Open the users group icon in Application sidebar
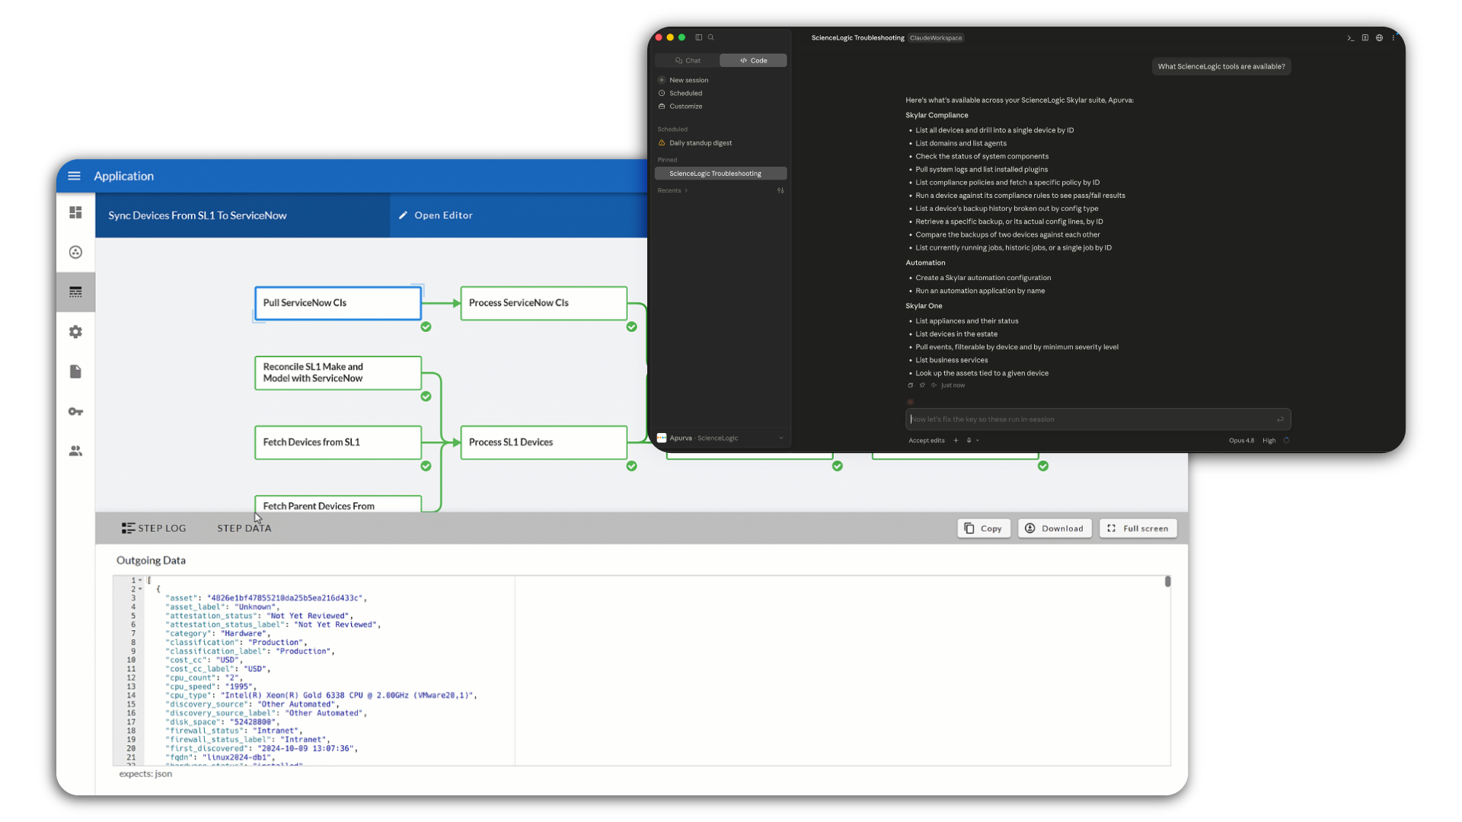Image resolution: width=1462 pixels, height=822 pixels. [x=75, y=451]
